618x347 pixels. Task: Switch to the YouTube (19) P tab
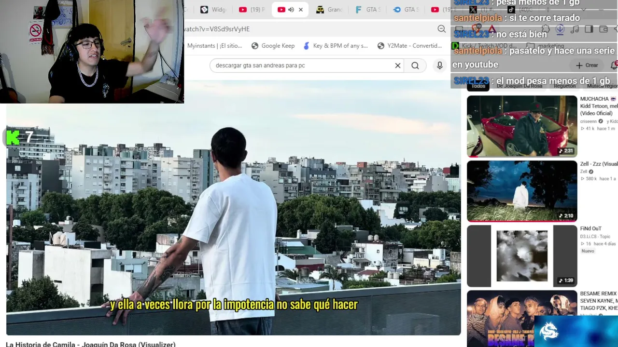(252, 10)
